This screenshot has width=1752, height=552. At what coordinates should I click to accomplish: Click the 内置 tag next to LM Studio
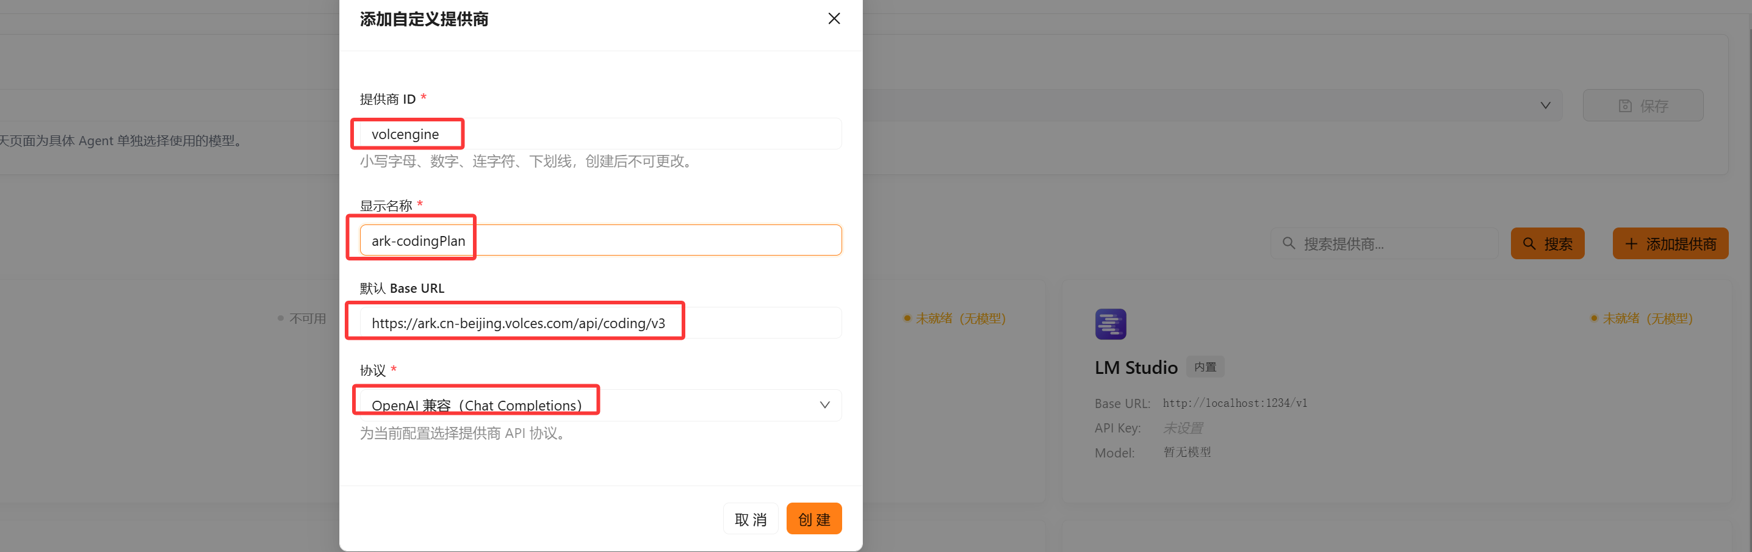click(x=1205, y=367)
